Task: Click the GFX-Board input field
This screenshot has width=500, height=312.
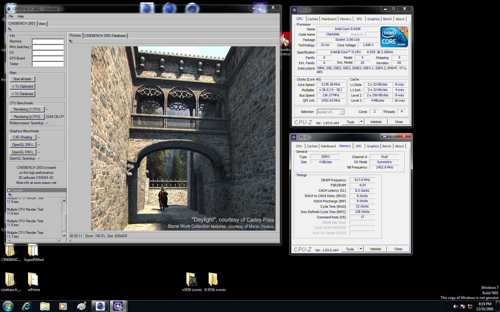Action: tap(48, 58)
